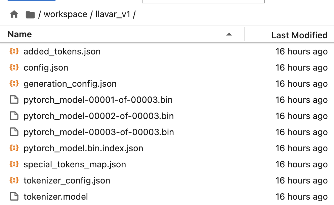The image size is (334, 205).
Task: Select pytorch_model-00002-of-00003.bin file
Action: pos(98,116)
